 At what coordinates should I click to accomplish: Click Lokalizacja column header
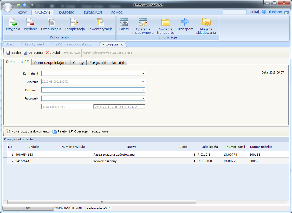coord(210,147)
